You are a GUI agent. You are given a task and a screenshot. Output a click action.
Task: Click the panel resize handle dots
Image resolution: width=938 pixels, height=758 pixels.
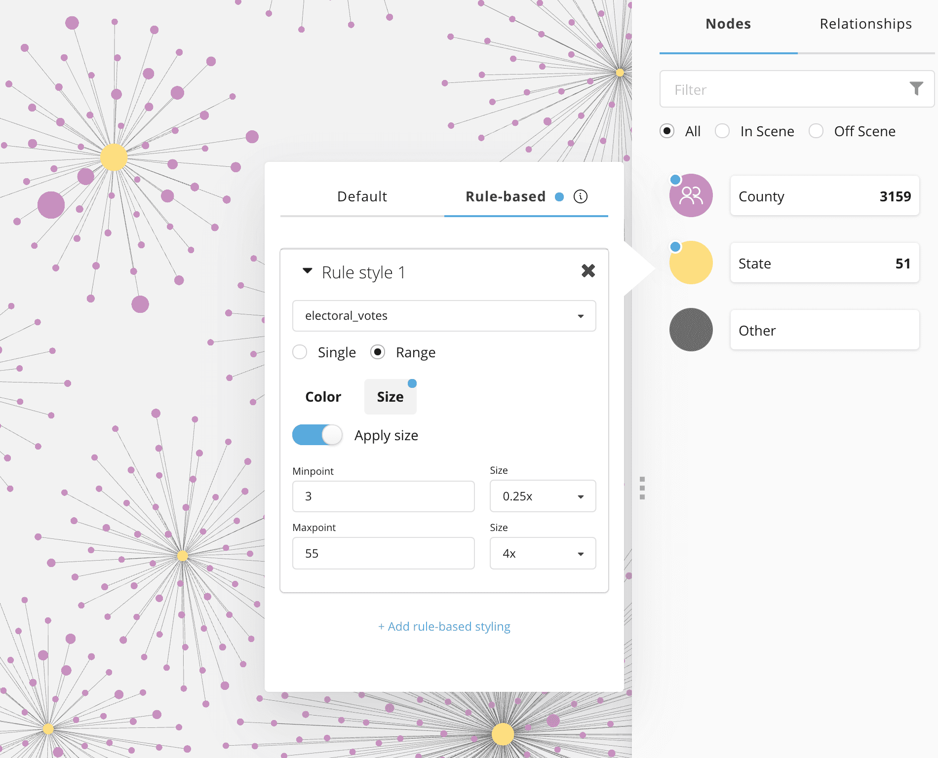pyautogui.click(x=642, y=488)
